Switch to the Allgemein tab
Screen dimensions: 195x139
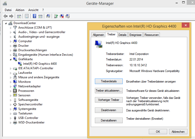coord(98,35)
